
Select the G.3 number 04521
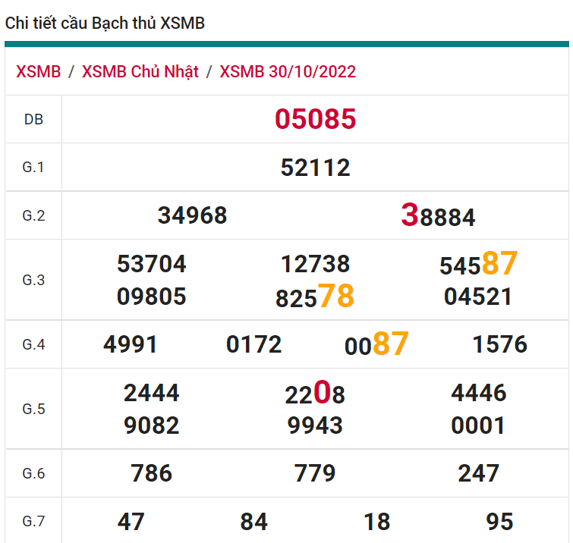click(478, 297)
